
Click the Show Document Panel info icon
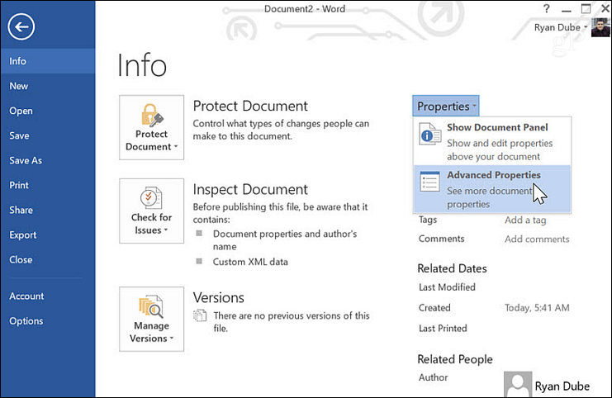pos(429,134)
